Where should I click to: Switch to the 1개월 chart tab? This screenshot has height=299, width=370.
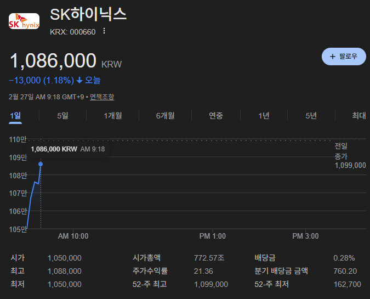click(113, 116)
